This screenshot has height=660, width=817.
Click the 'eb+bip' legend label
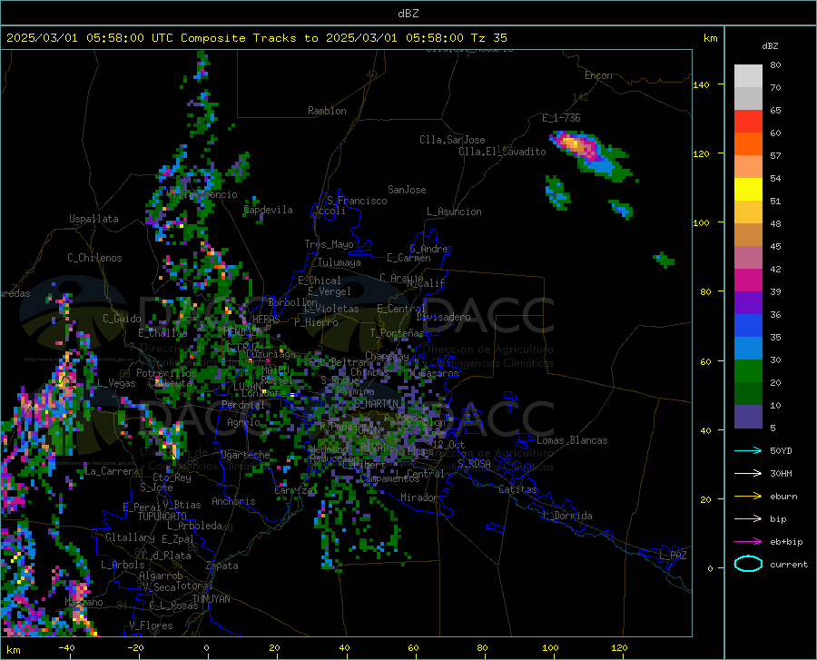pos(786,542)
